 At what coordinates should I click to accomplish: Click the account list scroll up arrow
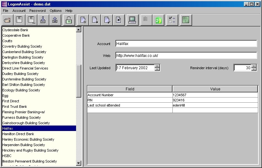pyautogui.click(x=79, y=30)
